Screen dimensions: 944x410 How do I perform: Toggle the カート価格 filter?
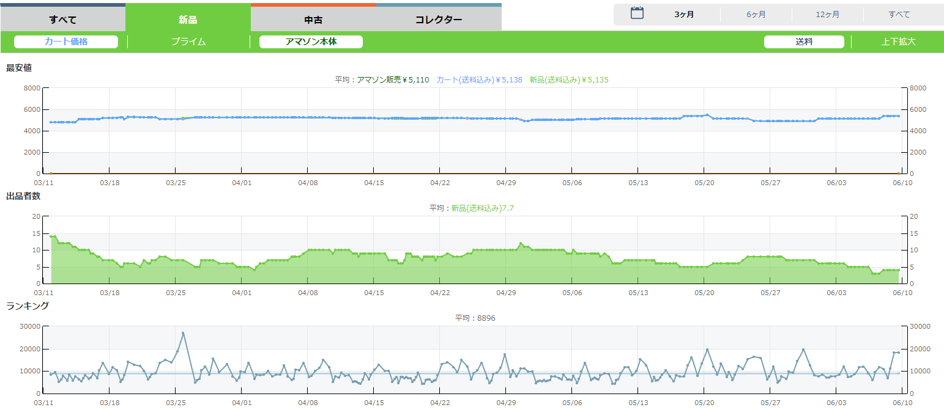(66, 42)
